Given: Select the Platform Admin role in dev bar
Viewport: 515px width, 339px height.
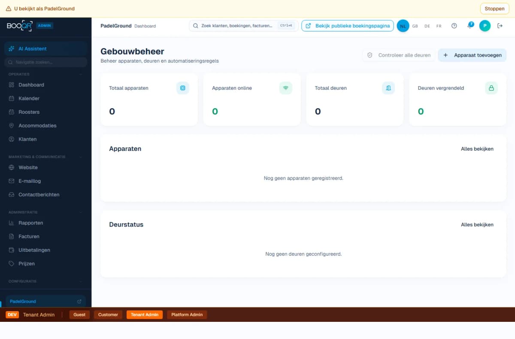Looking at the screenshot, I should point(187,315).
